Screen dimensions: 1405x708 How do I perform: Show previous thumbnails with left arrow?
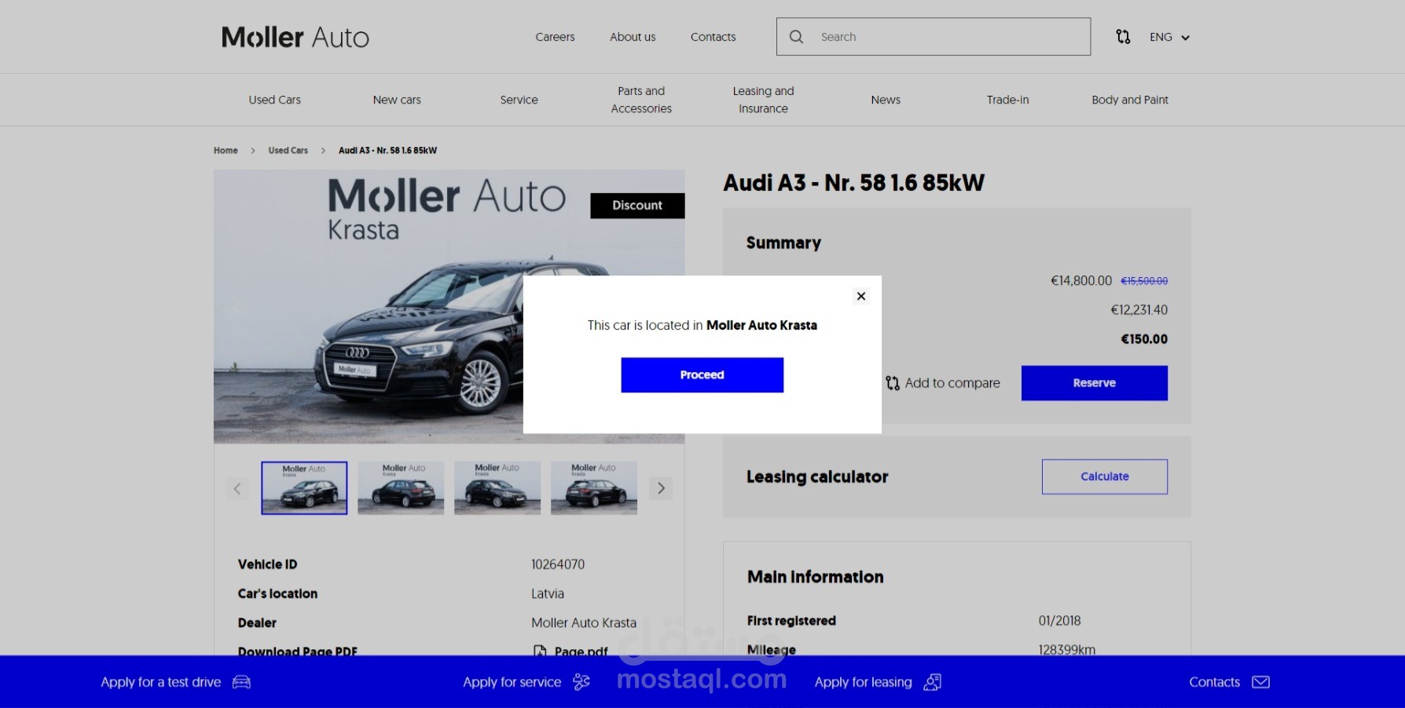pos(237,488)
